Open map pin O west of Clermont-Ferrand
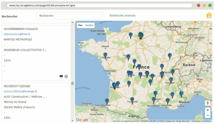The image size is (215, 124). coord(140,75)
